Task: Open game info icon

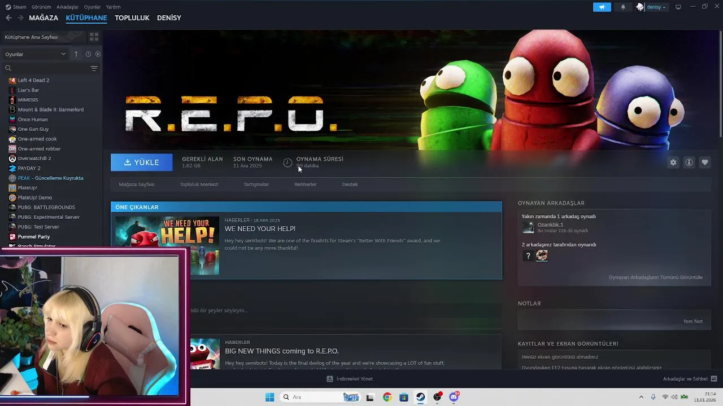Action: tap(689, 162)
